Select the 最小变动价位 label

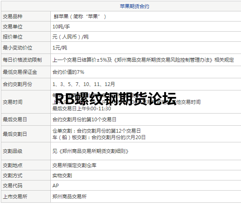click(x=17, y=48)
